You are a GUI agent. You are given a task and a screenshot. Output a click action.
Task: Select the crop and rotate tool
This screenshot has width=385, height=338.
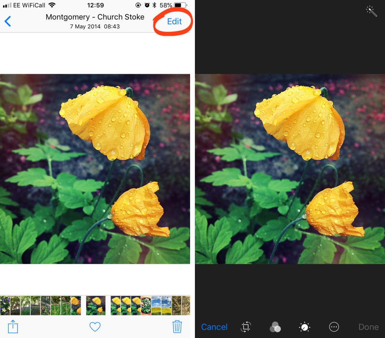246,327
